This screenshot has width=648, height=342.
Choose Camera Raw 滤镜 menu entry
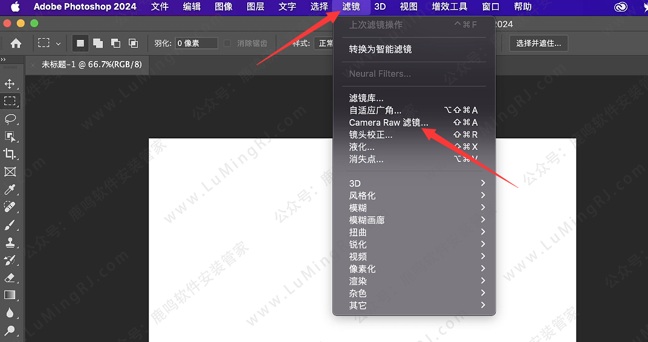(x=414, y=122)
